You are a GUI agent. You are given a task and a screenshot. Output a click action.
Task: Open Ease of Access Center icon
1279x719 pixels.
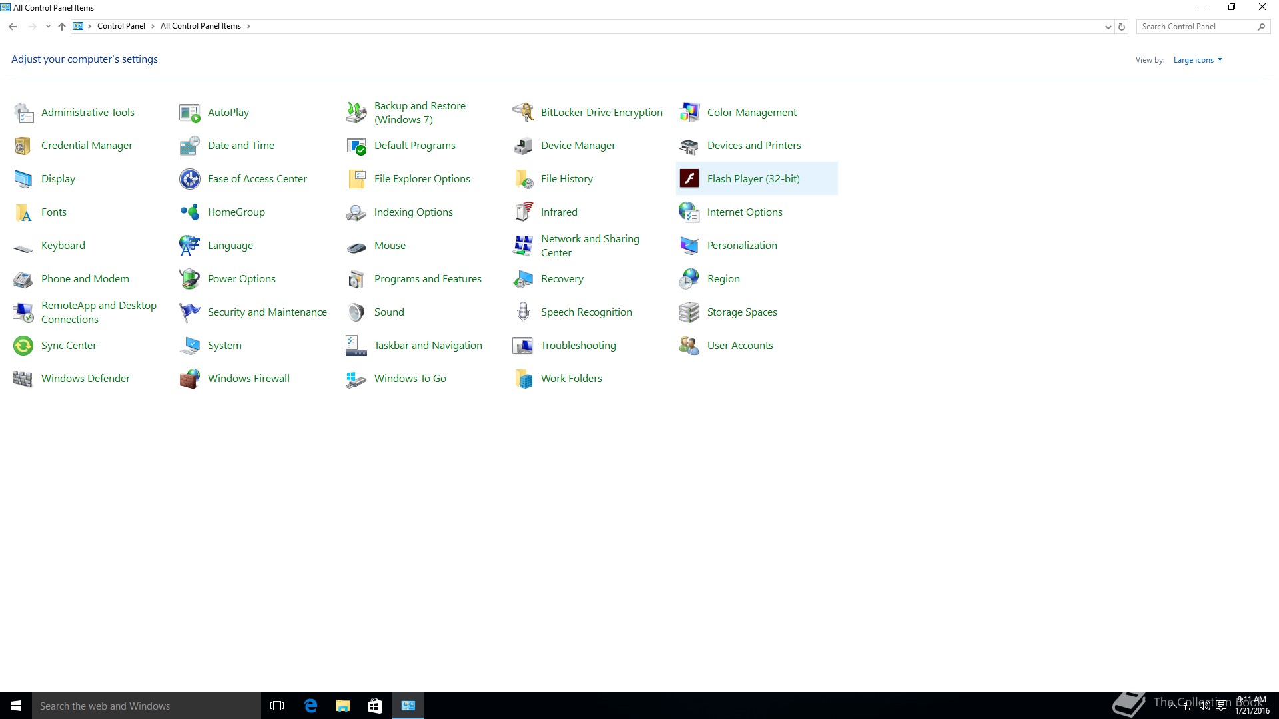pyautogui.click(x=190, y=179)
